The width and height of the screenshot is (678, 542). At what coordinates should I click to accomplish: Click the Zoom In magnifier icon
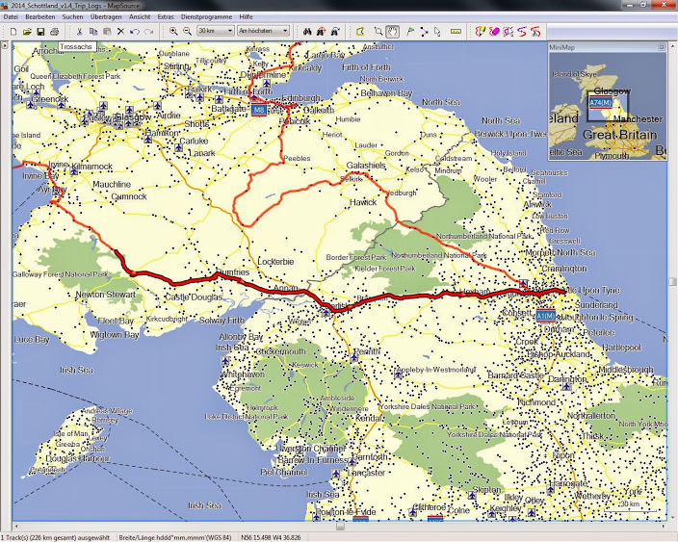[173, 31]
